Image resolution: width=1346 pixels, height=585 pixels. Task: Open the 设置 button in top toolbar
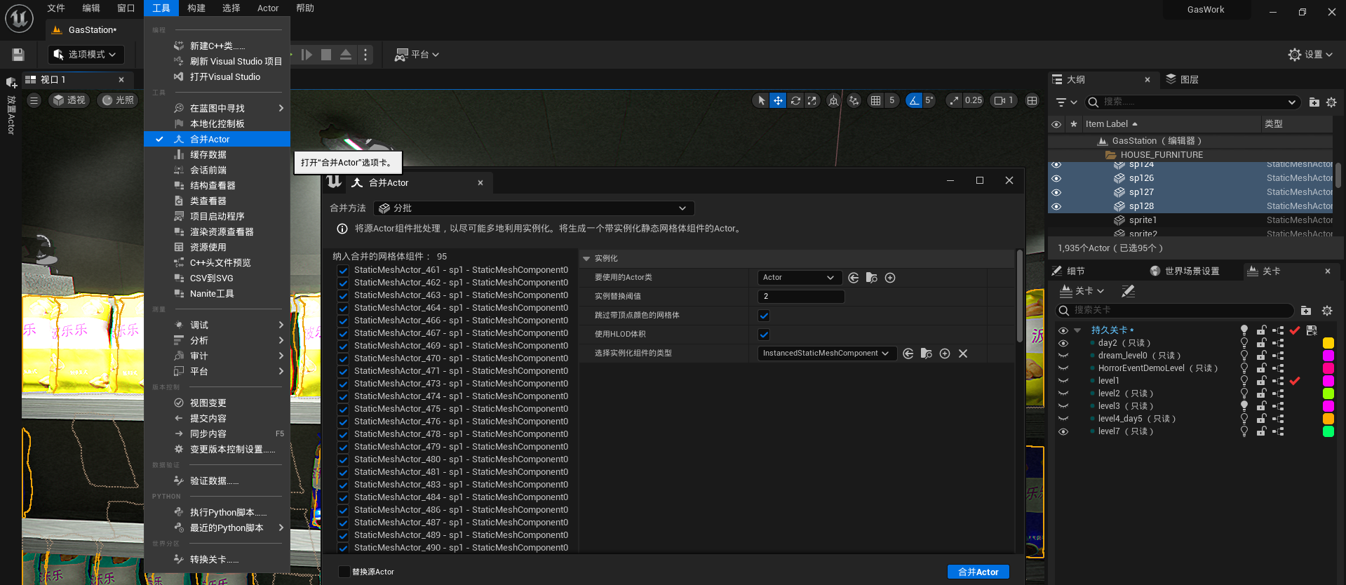click(x=1310, y=55)
